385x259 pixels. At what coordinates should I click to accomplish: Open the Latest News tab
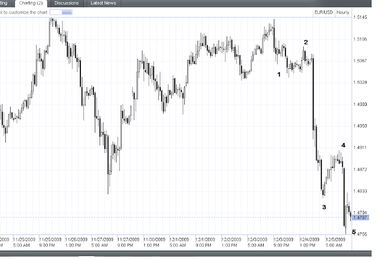103,3
